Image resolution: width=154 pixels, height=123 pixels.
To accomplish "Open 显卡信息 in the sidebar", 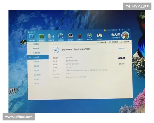I will [36, 70].
